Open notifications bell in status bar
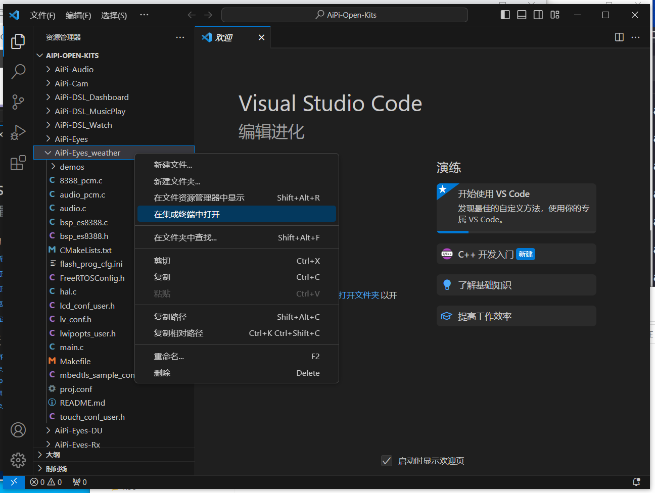 coord(636,482)
